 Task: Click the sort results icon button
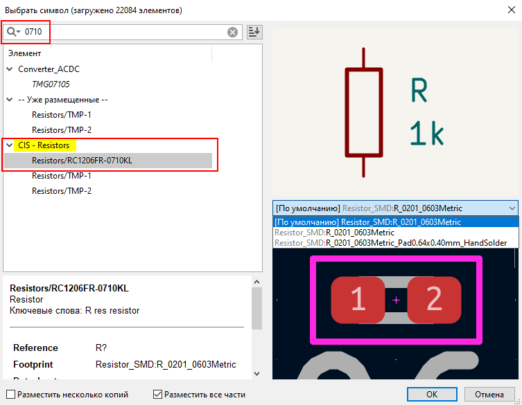click(x=254, y=32)
